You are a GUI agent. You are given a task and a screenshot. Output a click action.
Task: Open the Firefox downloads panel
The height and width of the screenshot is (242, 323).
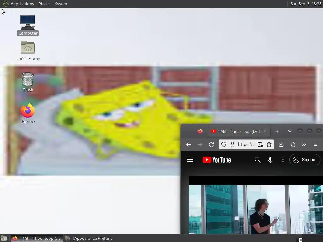pyautogui.click(x=281, y=144)
